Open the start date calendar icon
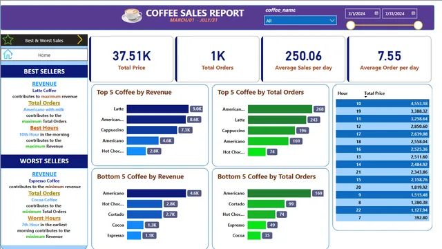 376,13
